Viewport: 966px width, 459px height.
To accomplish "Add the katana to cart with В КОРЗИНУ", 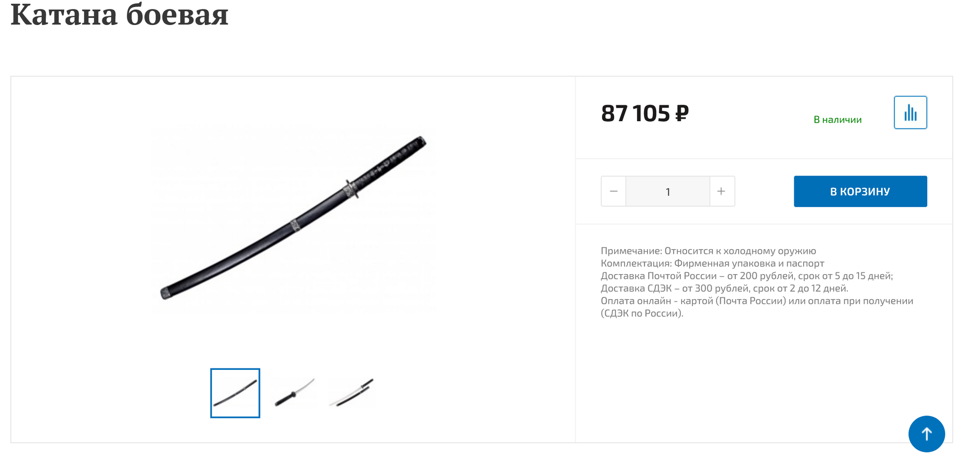I will [x=860, y=191].
